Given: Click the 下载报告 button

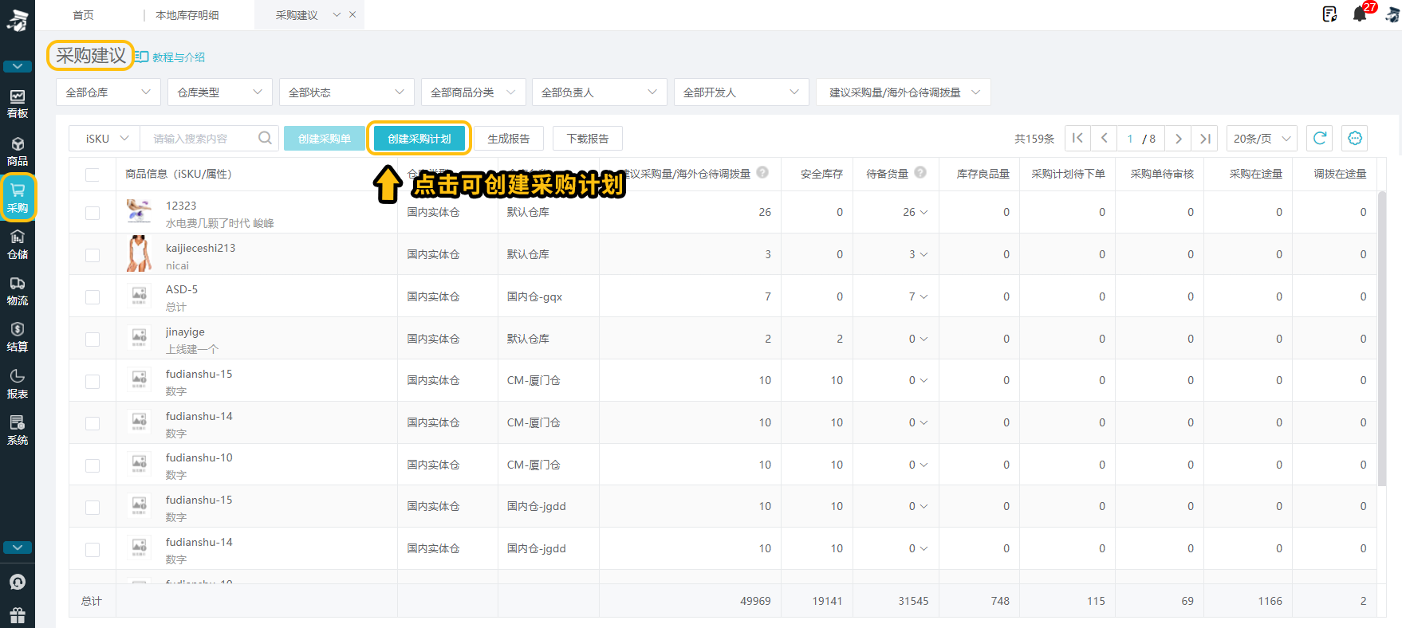Looking at the screenshot, I should pyautogui.click(x=588, y=138).
